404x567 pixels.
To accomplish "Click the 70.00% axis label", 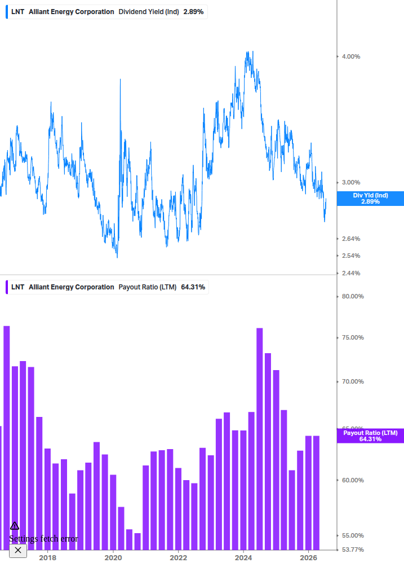I will [x=353, y=382].
